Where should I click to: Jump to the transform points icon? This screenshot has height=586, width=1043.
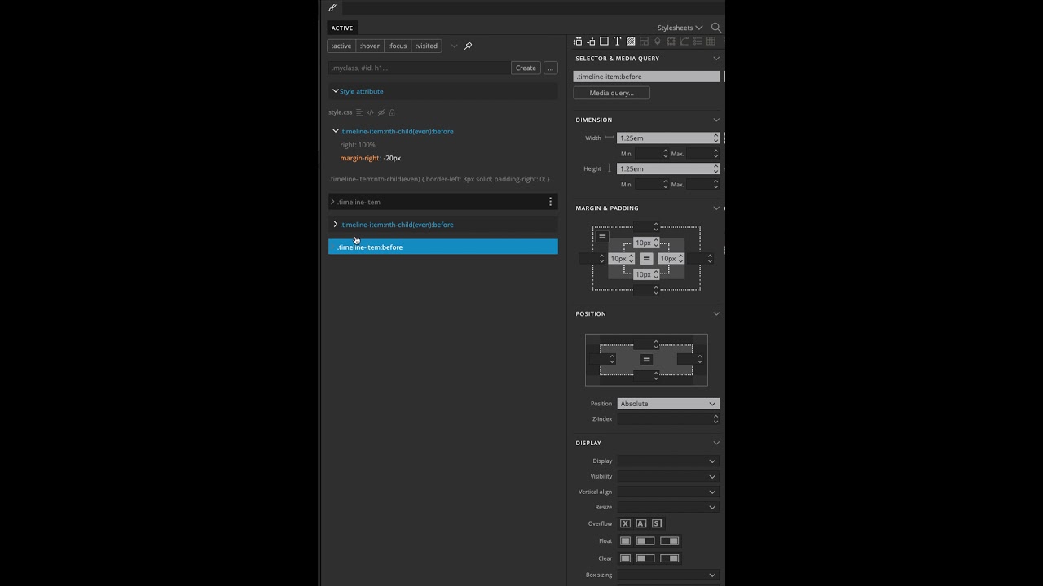point(671,41)
